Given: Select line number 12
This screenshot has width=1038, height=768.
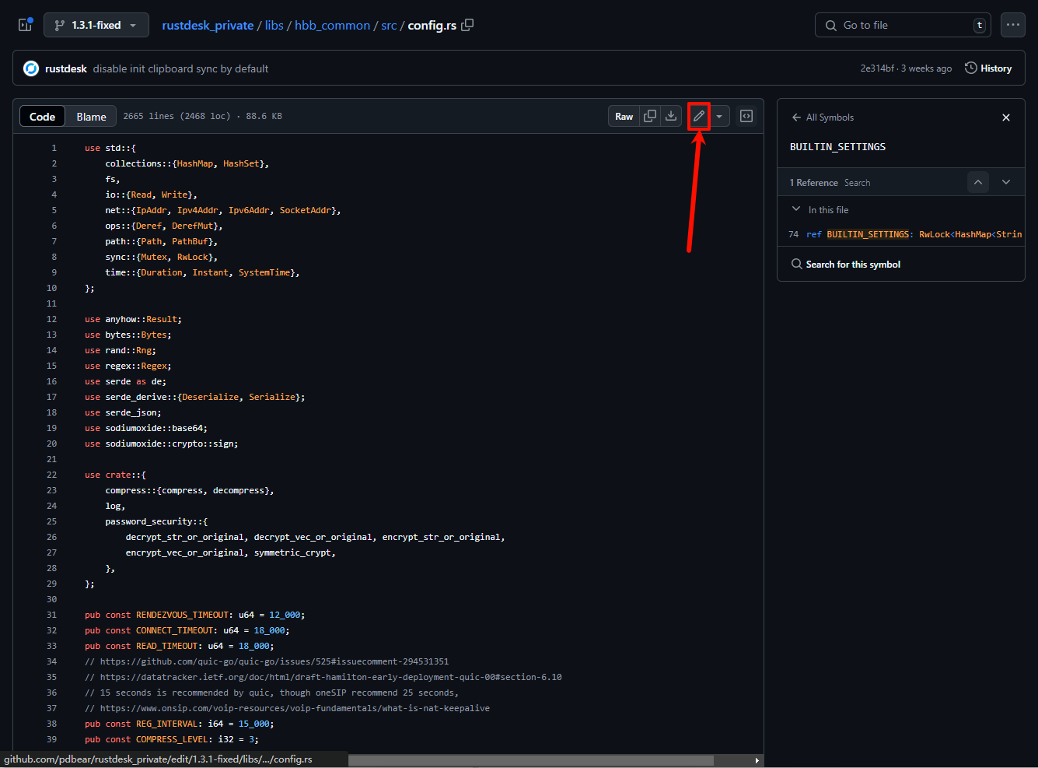Looking at the screenshot, I should pyautogui.click(x=51, y=319).
